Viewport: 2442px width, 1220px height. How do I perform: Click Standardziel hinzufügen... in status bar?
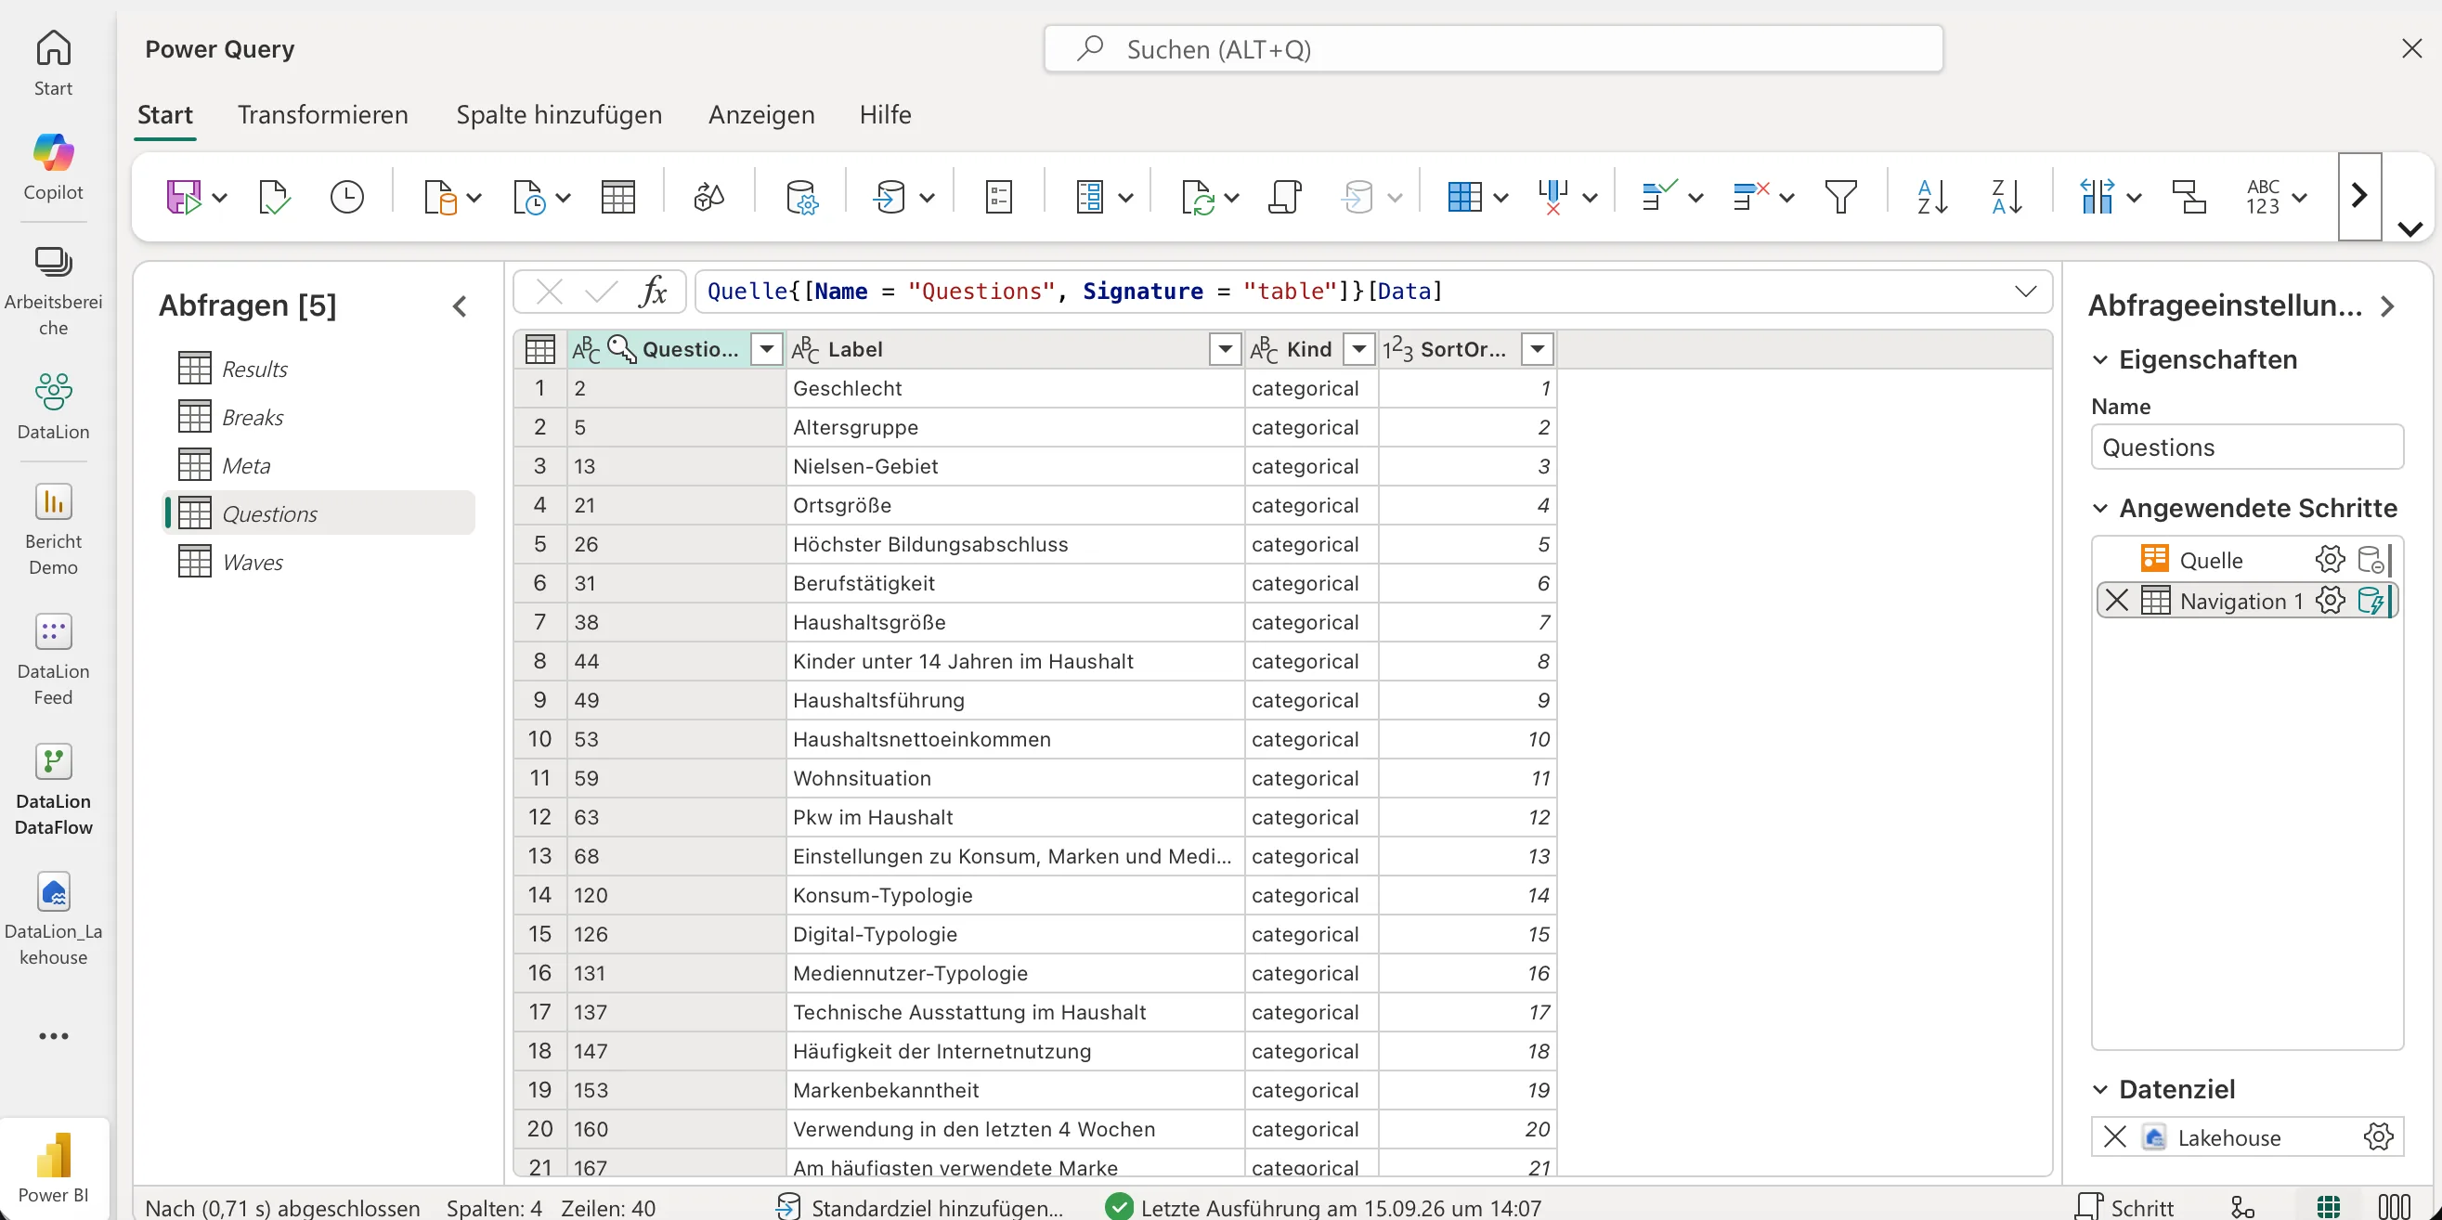coord(919,1207)
